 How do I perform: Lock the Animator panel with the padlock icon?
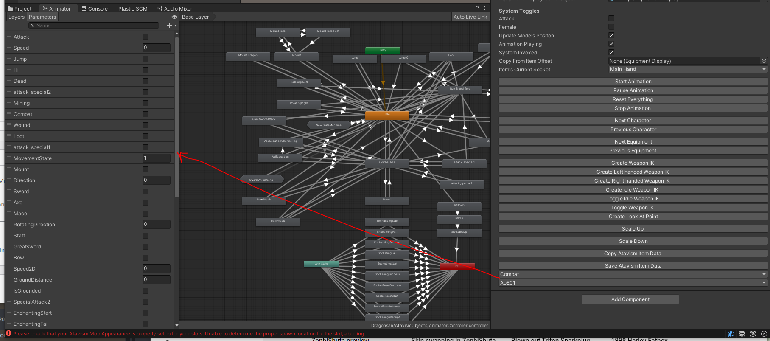coord(477,8)
